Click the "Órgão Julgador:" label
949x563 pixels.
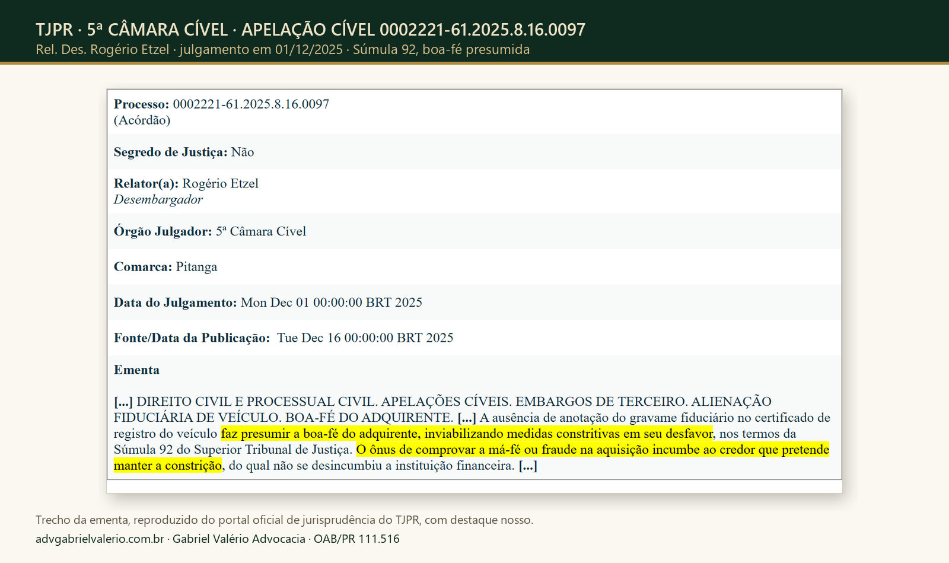[163, 231]
